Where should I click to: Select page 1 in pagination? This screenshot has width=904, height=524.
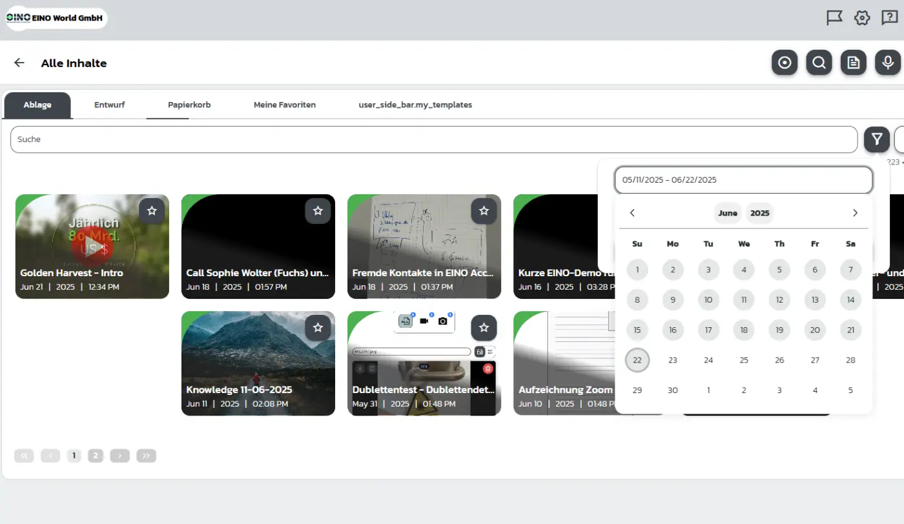[74, 456]
